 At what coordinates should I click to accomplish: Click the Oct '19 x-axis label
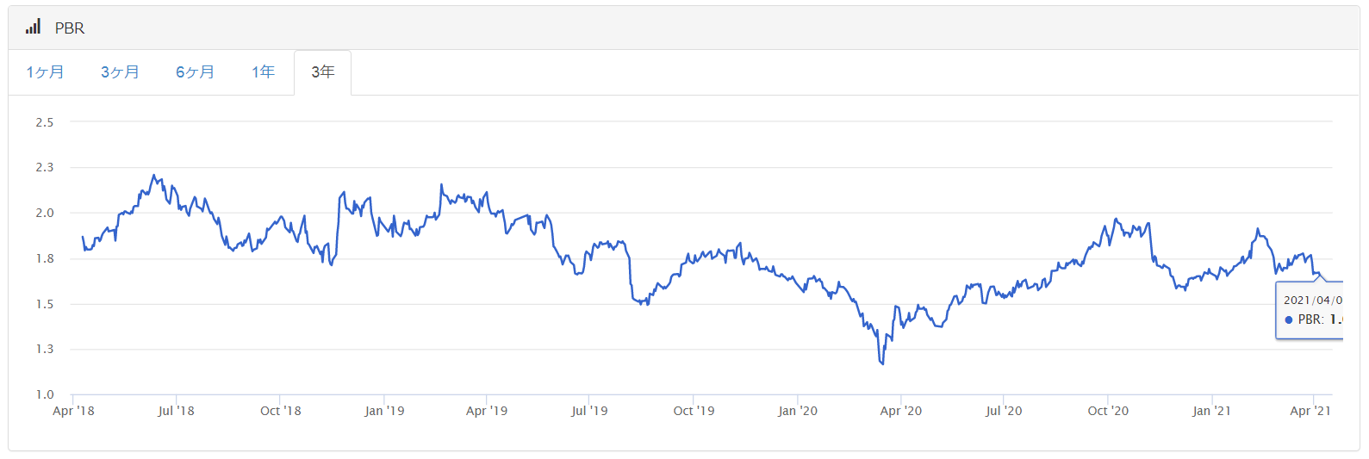(694, 411)
